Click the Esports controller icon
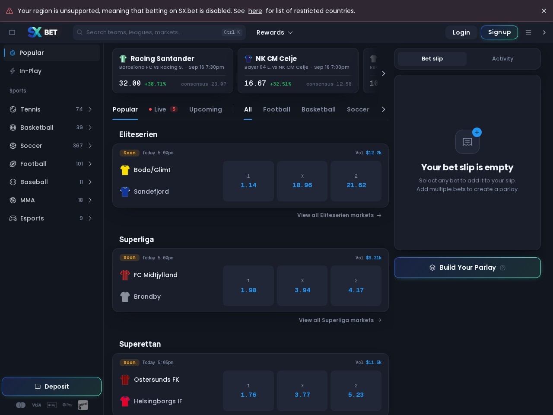553x415 pixels. (13, 218)
